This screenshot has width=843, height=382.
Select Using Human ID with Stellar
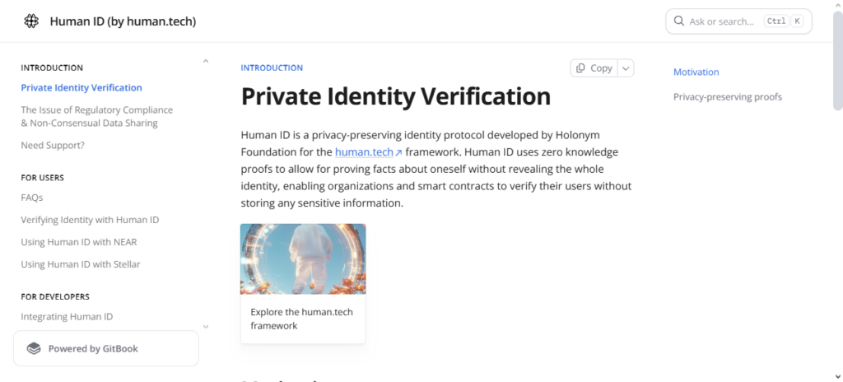pos(81,264)
